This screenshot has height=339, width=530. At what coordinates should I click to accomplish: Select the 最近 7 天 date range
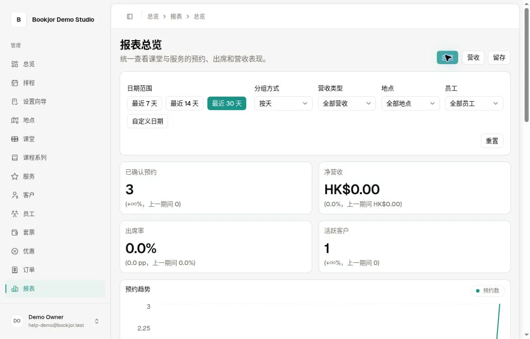pyautogui.click(x=144, y=103)
